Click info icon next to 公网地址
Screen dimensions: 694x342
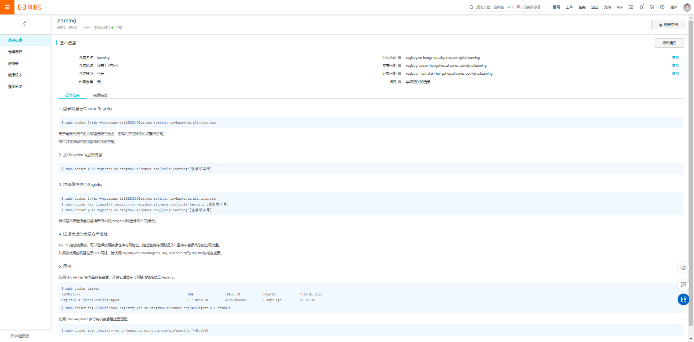(399, 58)
